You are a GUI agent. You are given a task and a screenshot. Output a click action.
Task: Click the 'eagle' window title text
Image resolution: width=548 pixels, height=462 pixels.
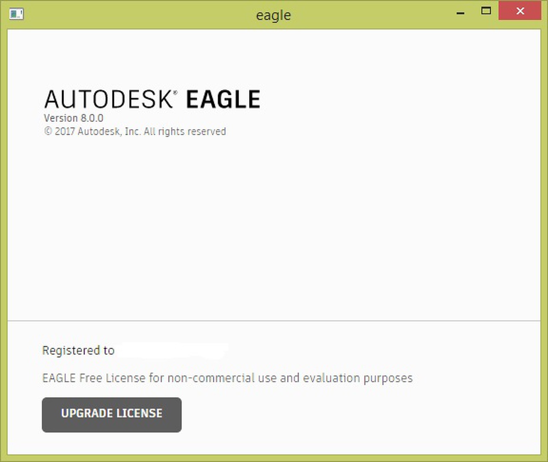pos(274,15)
